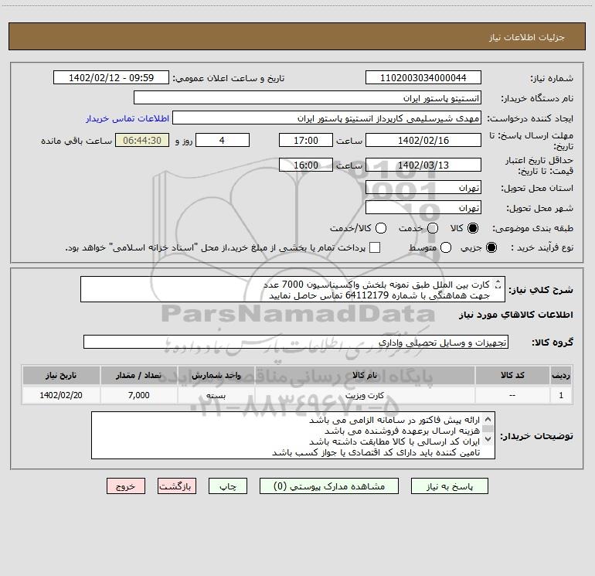The height and width of the screenshot is (576, 595).
Task: Click the goods group field تجهیزات و وسایل تحصیلی واداری
Action: (x=296, y=342)
